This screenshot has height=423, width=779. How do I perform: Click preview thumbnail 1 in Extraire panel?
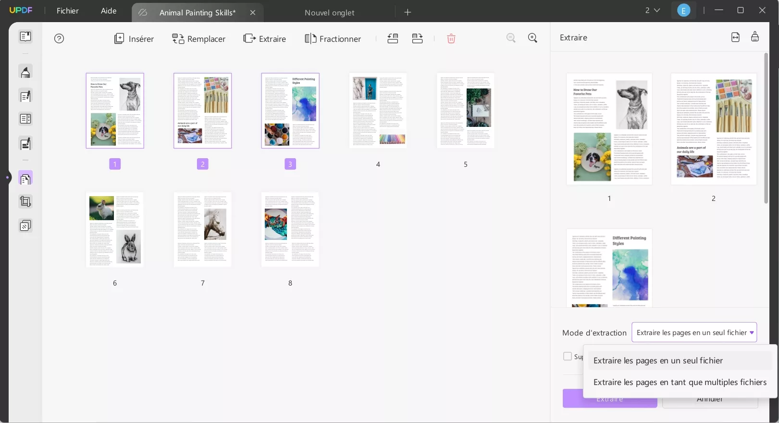[609, 129]
